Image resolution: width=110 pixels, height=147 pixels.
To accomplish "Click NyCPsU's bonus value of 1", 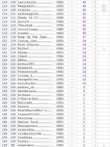I will point(104,49).
